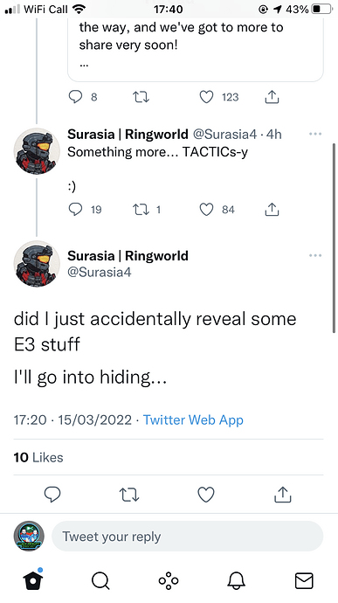This screenshot has width=338, height=603.
Task: Open the Search tab magnifier icon
Action: (x=100, y=580)
